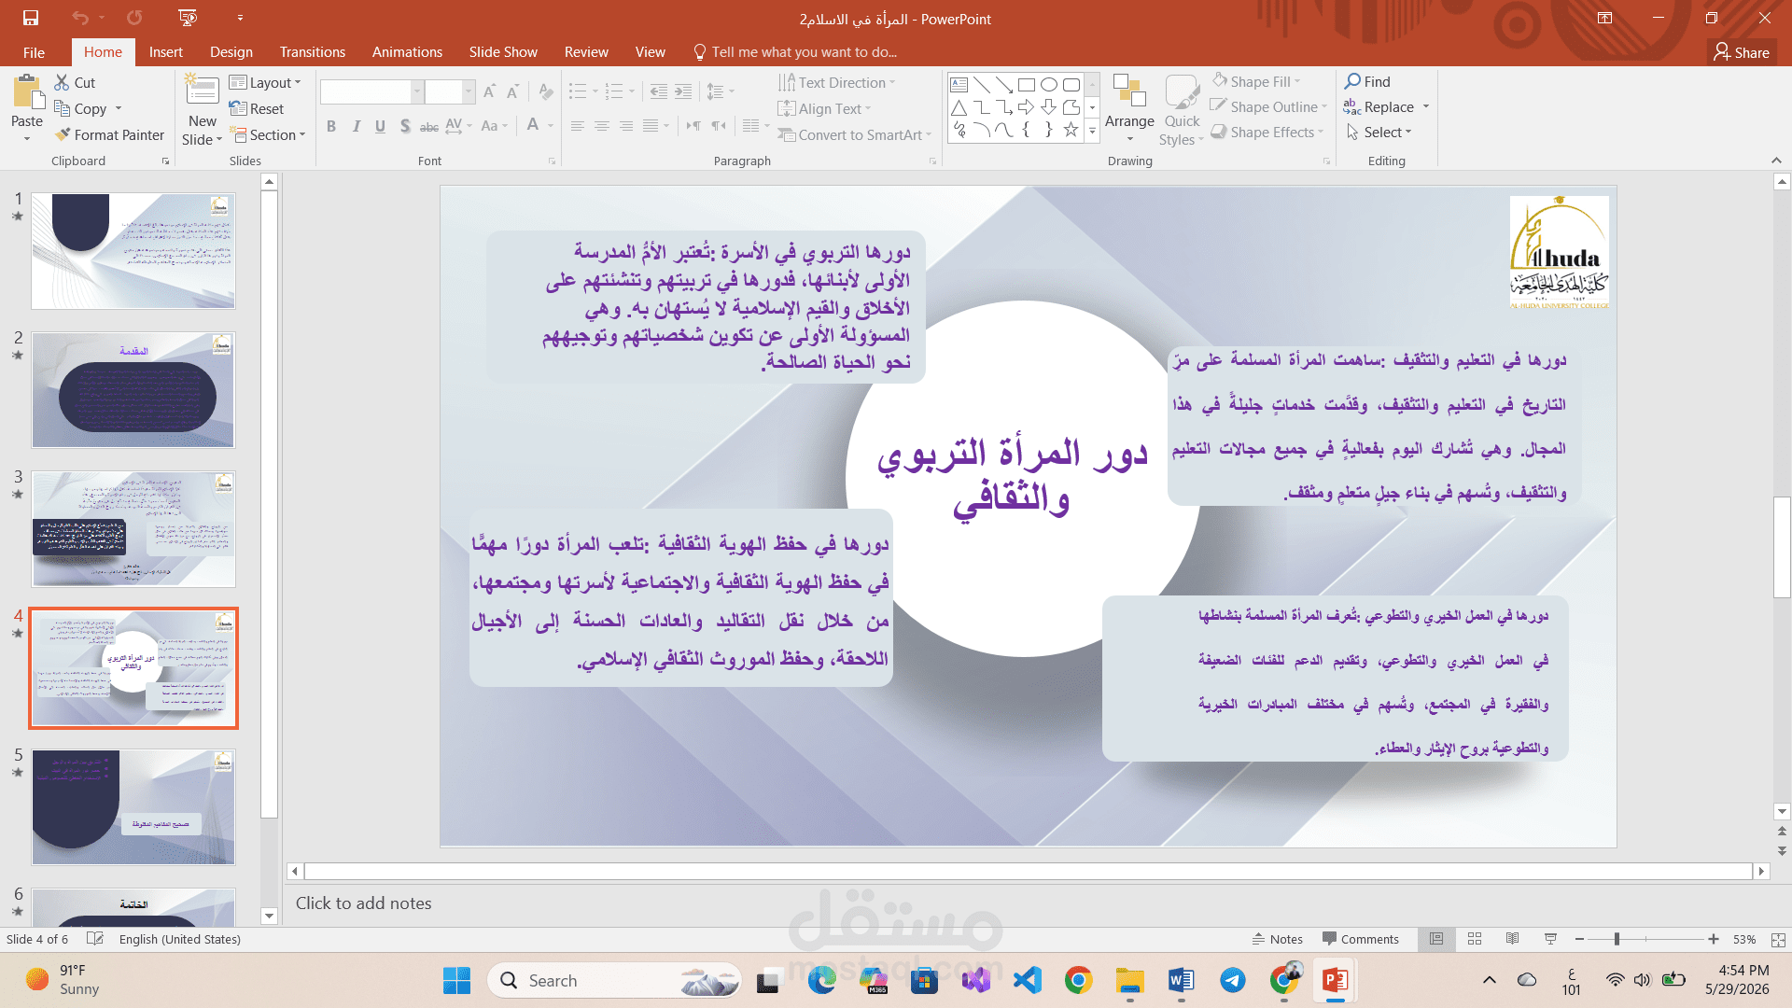Click the New Slide icon
This screenshot has height=1008, width=1792.
pos(203,91)
